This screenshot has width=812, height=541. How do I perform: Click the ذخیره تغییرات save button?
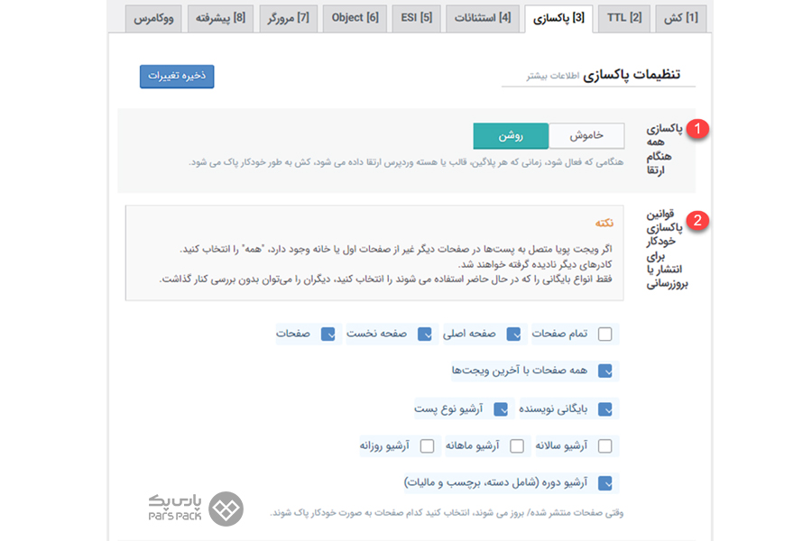[x=177, y=76]
